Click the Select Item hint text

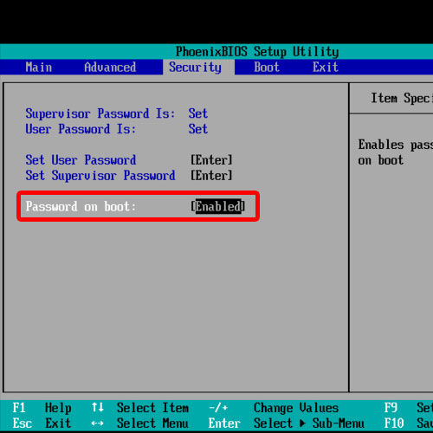(x=152, y=408)
